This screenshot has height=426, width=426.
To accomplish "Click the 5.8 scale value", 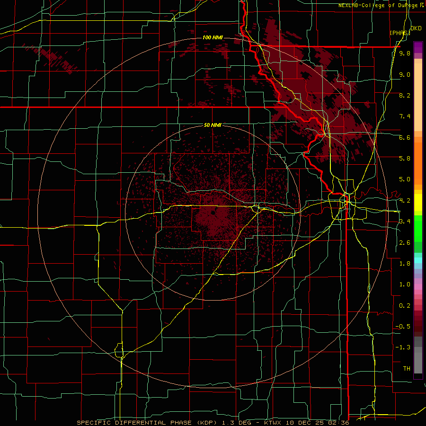I will (405, 159).
